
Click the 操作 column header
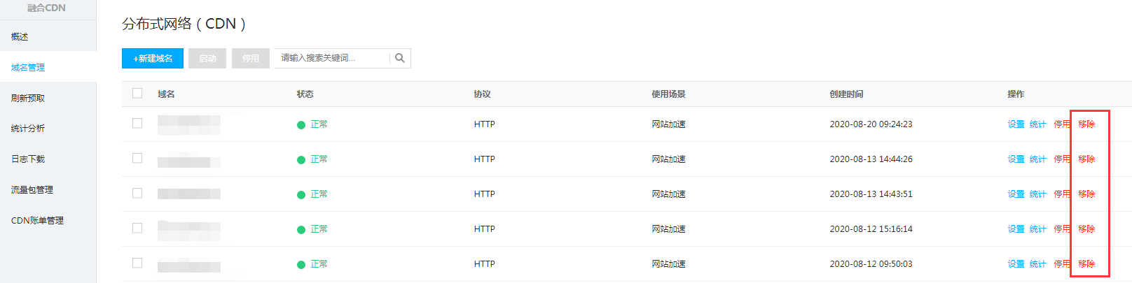point(1016,94)
